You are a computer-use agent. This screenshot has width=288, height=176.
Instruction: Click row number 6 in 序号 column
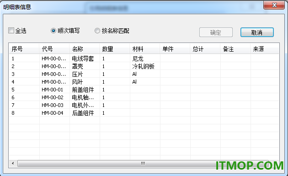[x=13, y=97]
